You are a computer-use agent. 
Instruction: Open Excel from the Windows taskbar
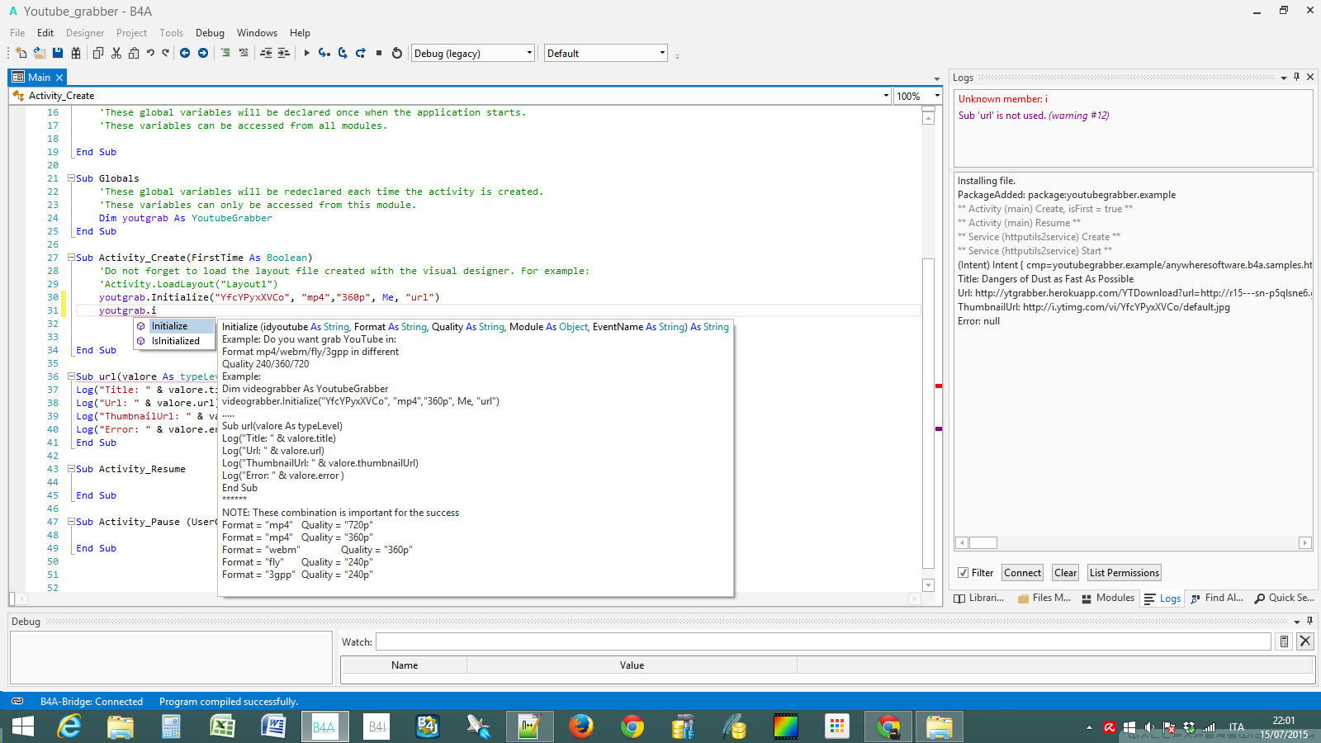(x=222, y=726)
